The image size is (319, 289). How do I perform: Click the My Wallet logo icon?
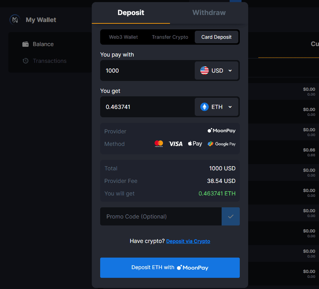(x=14, y=20)
